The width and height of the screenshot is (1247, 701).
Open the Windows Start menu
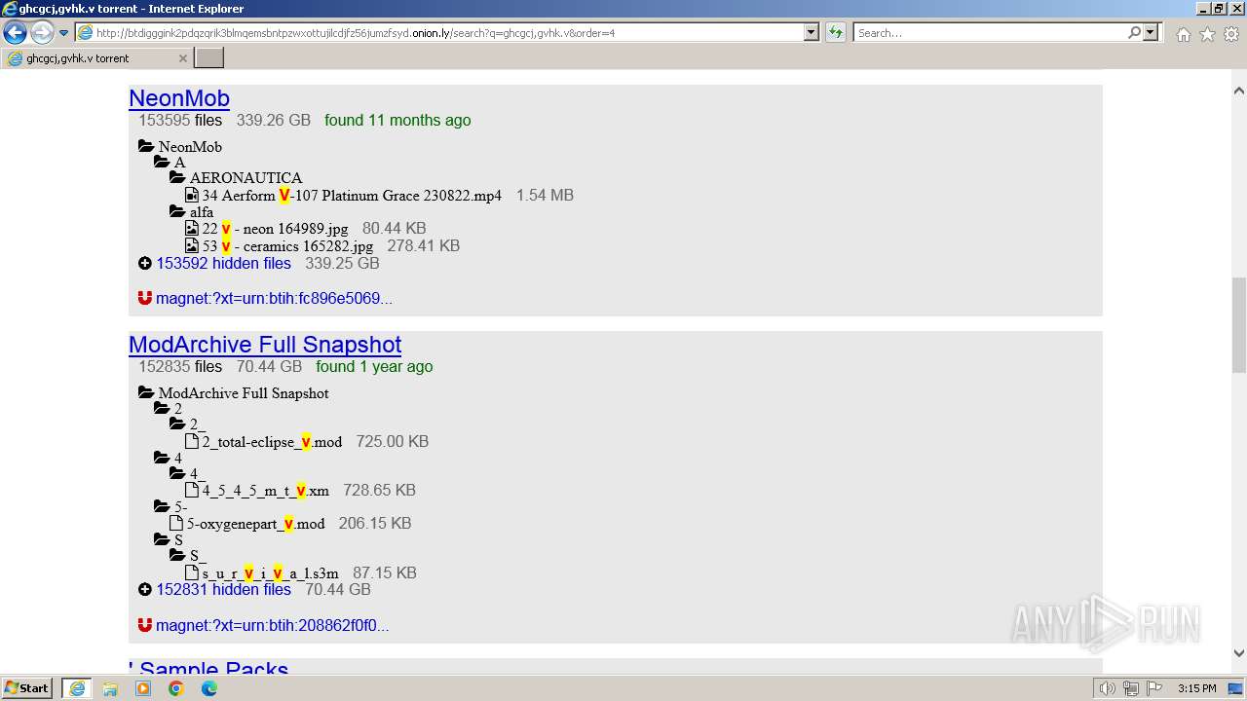27,688
